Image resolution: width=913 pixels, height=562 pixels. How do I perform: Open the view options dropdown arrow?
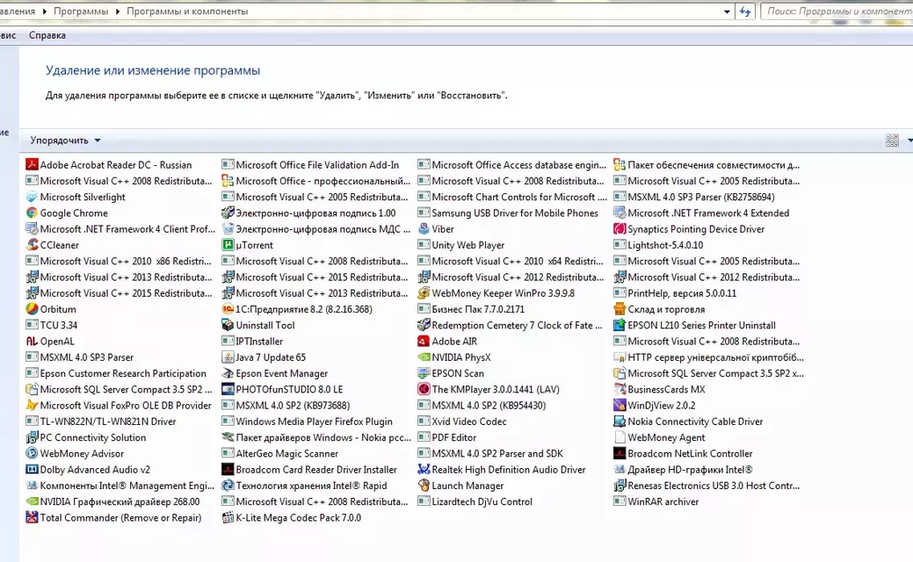909,140
